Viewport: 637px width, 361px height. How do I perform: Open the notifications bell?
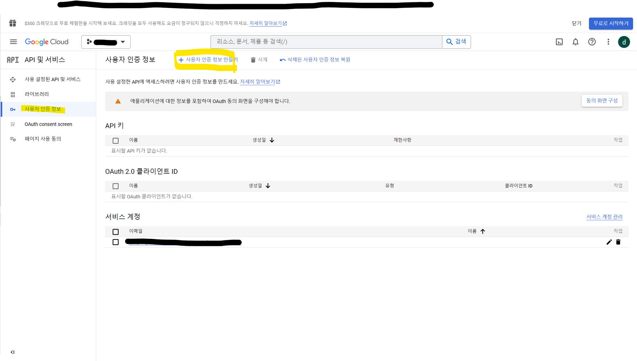[576, 42]
